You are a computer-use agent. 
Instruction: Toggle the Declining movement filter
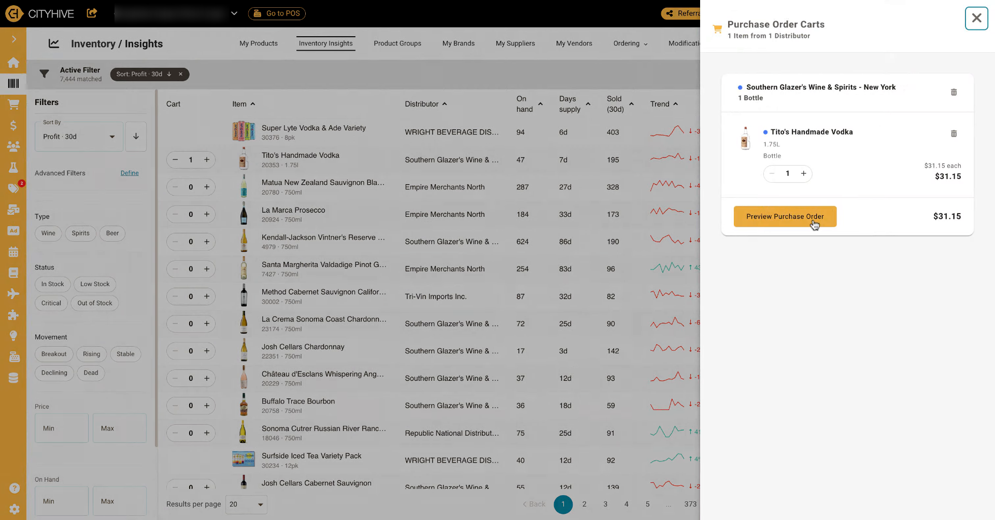pos(54,373)
